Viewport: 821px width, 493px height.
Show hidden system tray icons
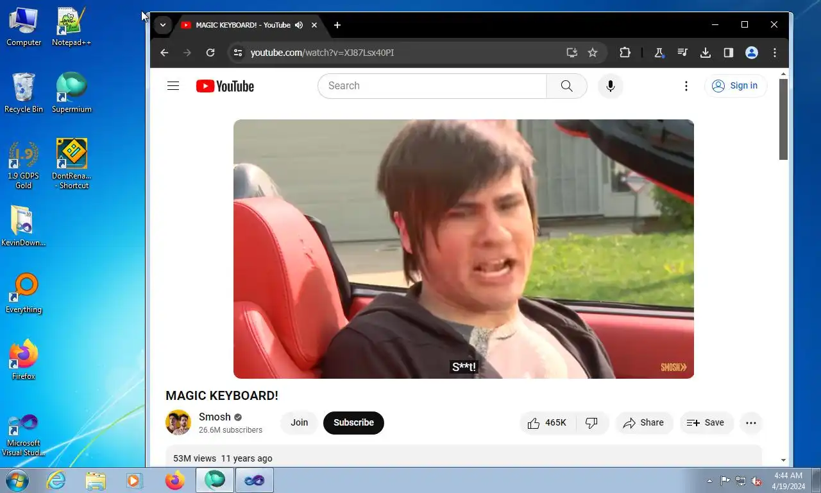(x=709, y=481)
